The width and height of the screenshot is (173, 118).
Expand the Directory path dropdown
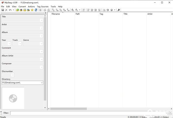tap(42, 83)
